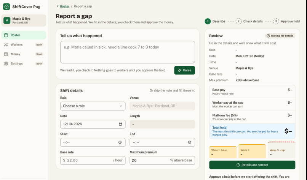Screen dimensions: 307x180
Task: Click the Soon badge next to Settings
Action: click(39, 64)
